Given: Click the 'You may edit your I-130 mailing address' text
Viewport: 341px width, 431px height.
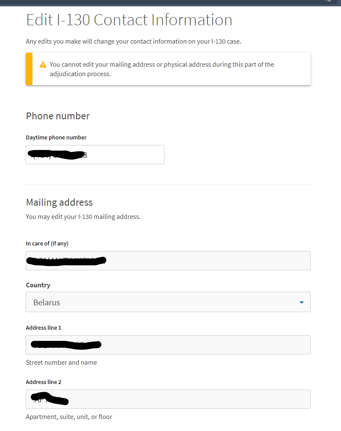Looking at the screenshot, I should point(83,217).
